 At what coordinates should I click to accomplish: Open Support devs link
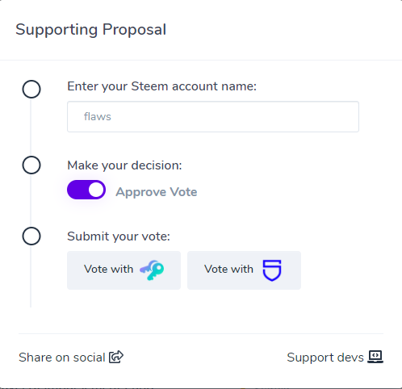click(x=335, y=358)
